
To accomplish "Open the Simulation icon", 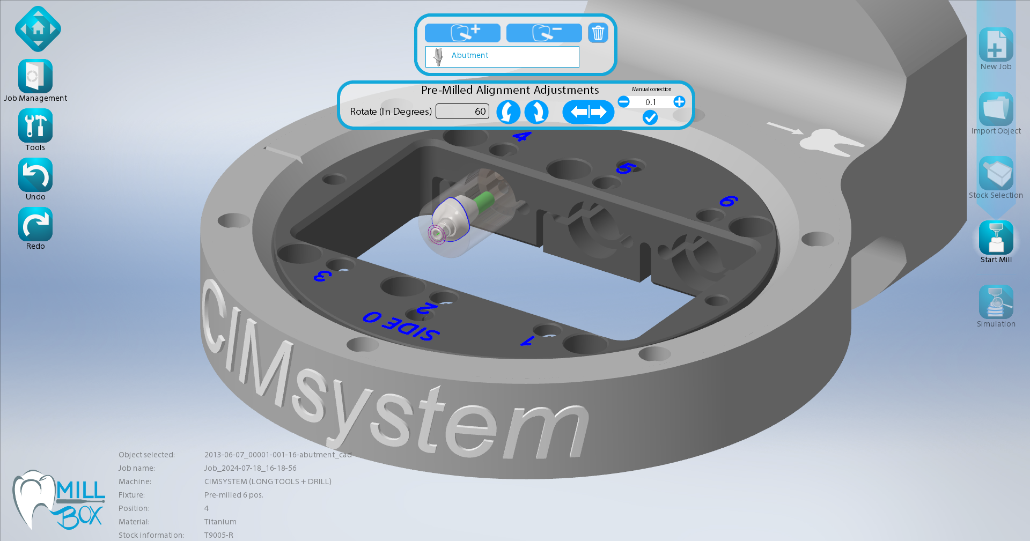I will pyautogui.click(x=996, y=302).
